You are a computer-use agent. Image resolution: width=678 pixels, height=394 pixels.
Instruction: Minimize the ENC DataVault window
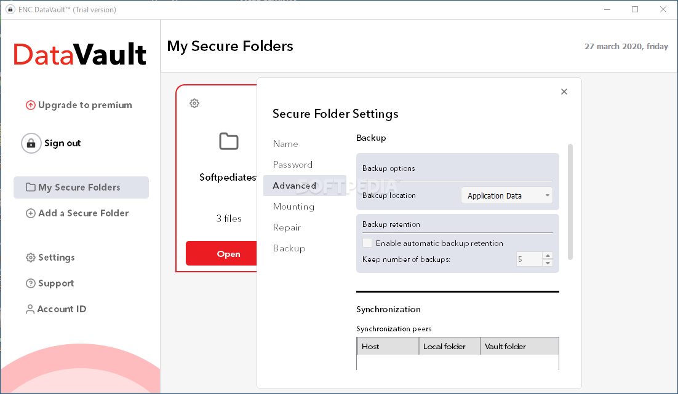(607, 9)
